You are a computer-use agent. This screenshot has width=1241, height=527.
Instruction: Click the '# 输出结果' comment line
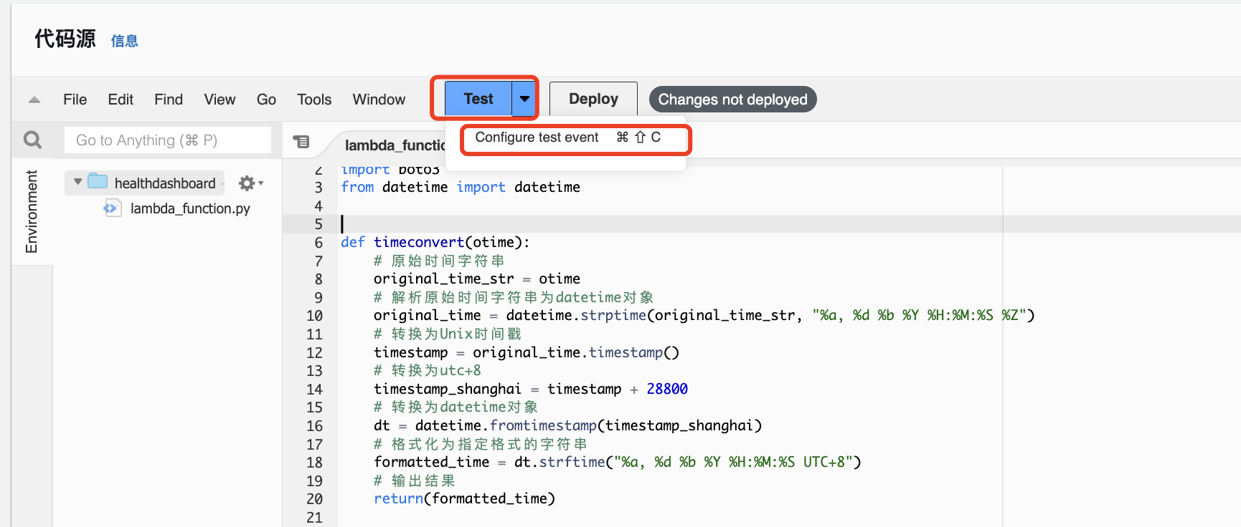pos(415,480)
